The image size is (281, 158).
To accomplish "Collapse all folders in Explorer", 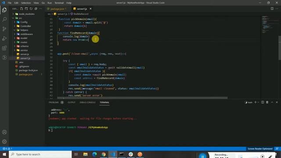I will [x=36, y=9].
